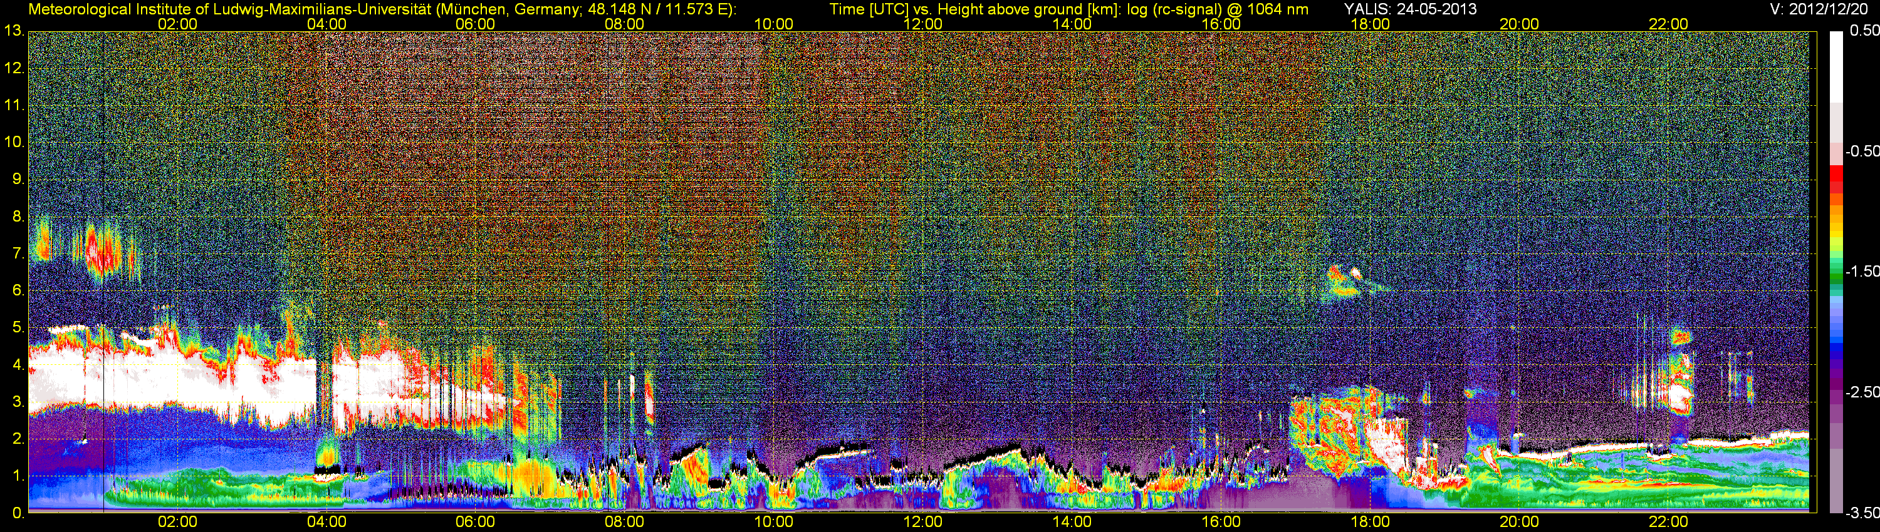
Task: Click the 1 km height axis label
Action: coord(18,476)
